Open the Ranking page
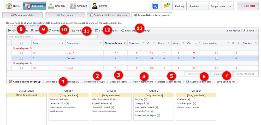The width and height of the screenshot is (261, 125). (x=179, y=6)
